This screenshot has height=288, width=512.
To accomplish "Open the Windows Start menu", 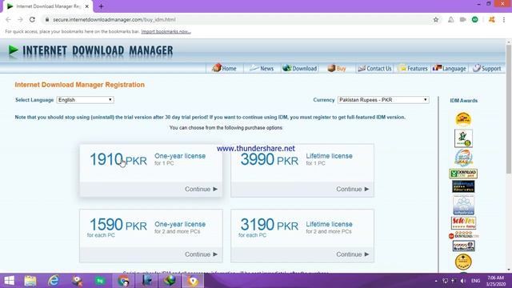I will click(9, 281).
